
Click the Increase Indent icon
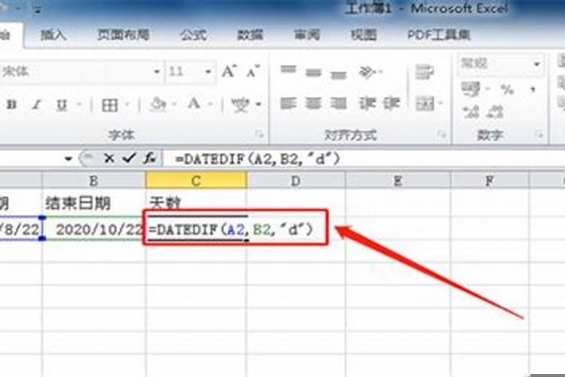392,103
